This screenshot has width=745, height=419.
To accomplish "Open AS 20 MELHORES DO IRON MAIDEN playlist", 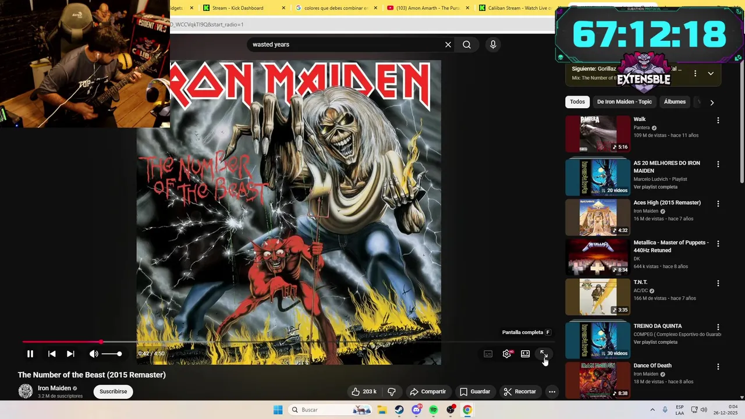I will pos(598,177).
